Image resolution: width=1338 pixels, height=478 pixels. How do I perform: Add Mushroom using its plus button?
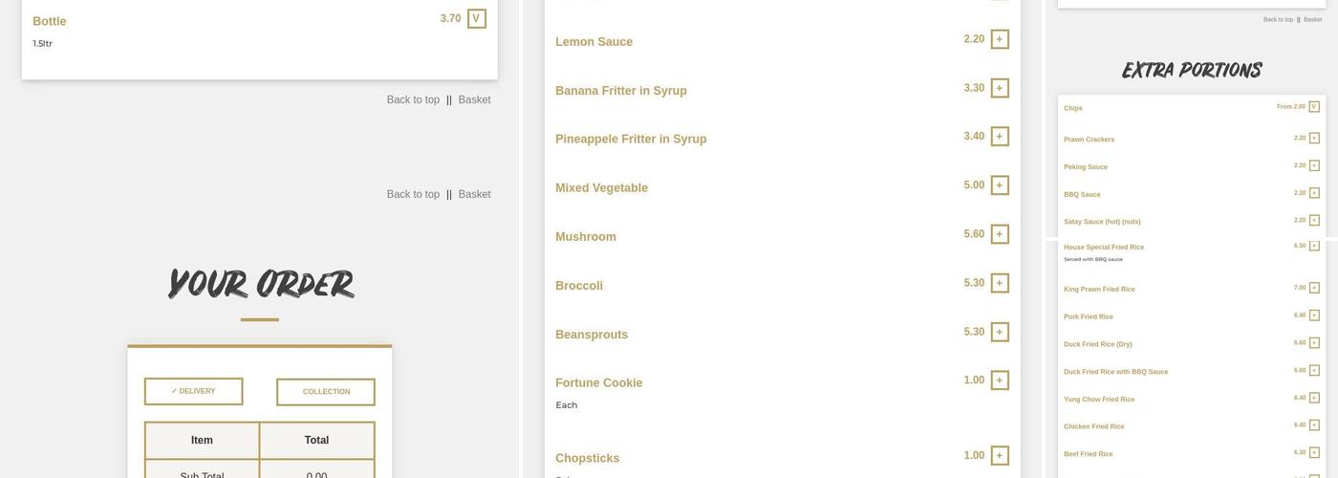1000,234
